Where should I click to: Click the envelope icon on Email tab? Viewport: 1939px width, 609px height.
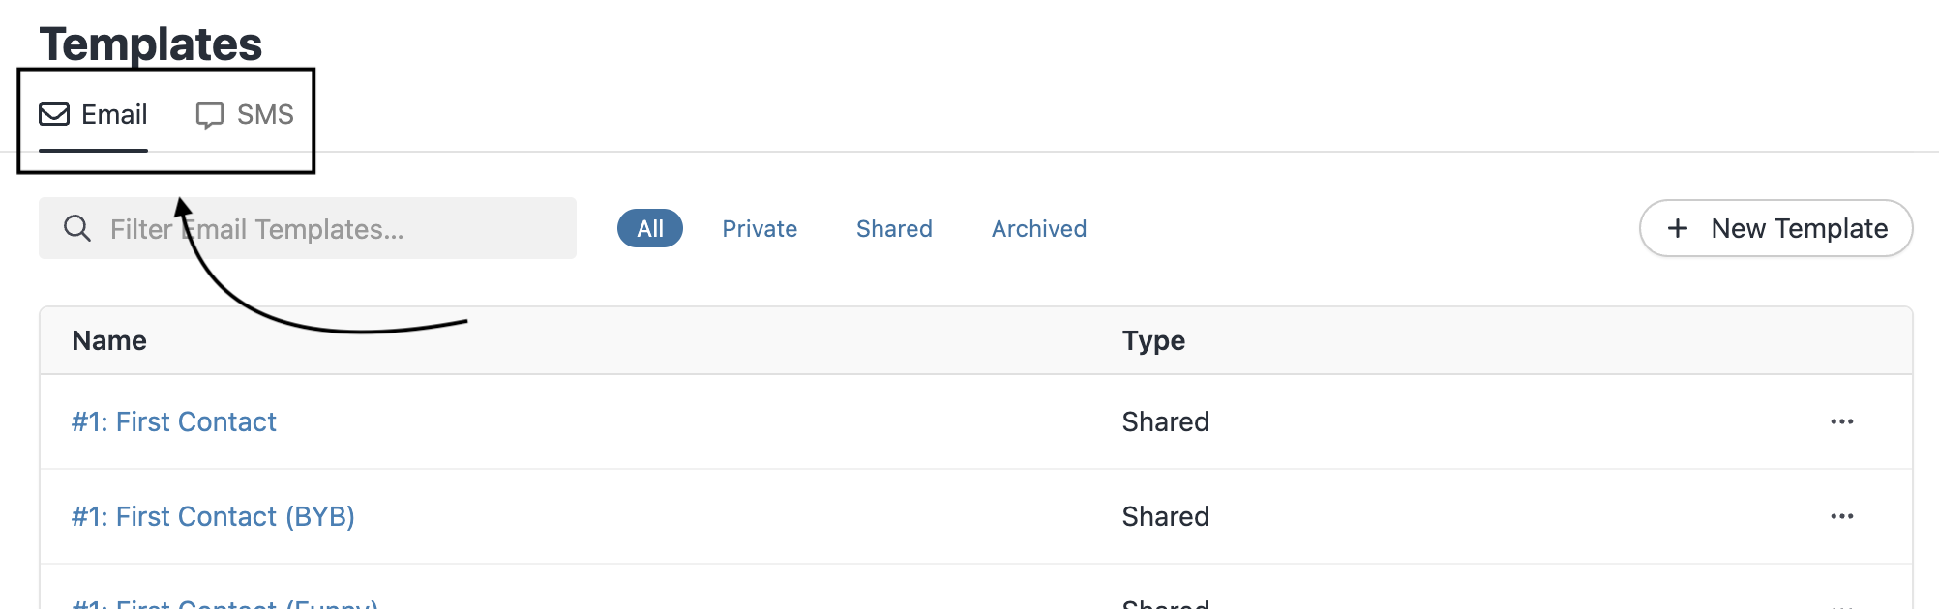54,115
